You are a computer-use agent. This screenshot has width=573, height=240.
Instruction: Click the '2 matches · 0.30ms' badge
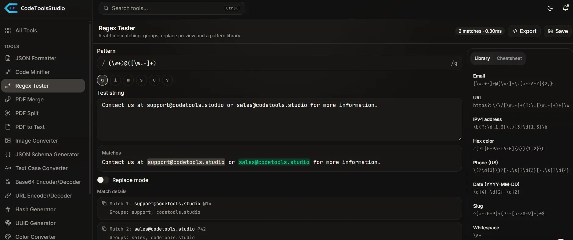tap(480, 31)
